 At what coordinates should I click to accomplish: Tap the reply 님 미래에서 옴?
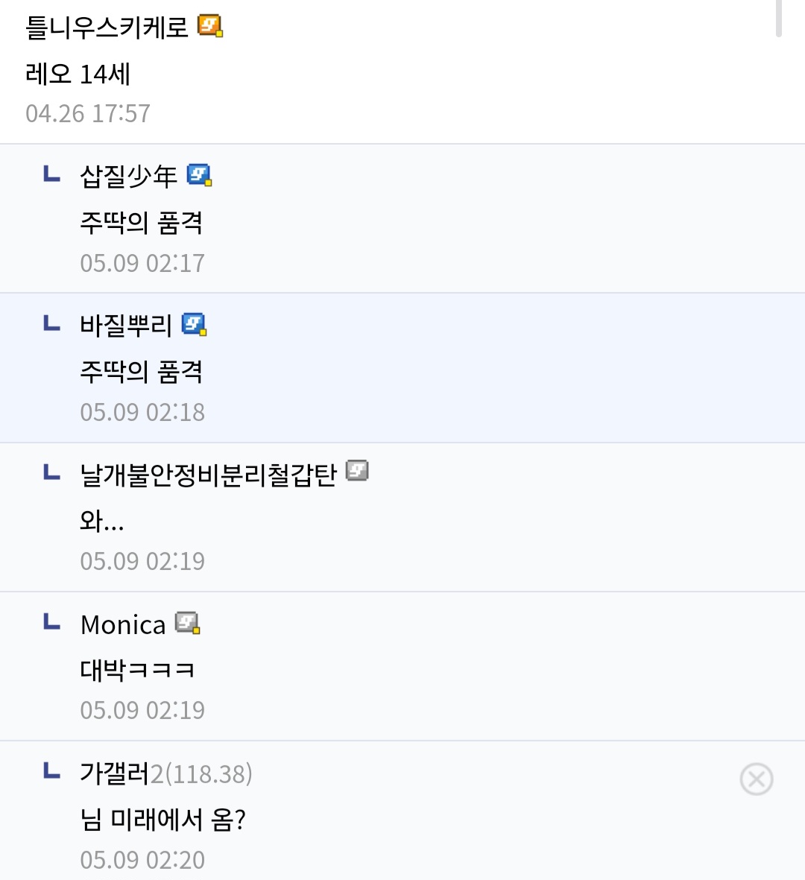tap(162, 820)
